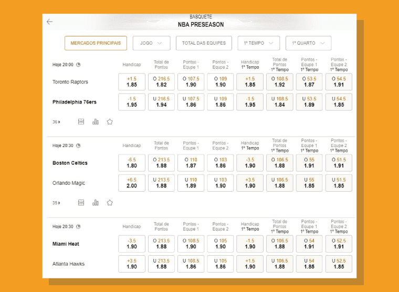The height and width of the screenshot is (292, 399).
Task: Bet Over 106.5 first-half in Celtics game
Action: pos(280,163)
